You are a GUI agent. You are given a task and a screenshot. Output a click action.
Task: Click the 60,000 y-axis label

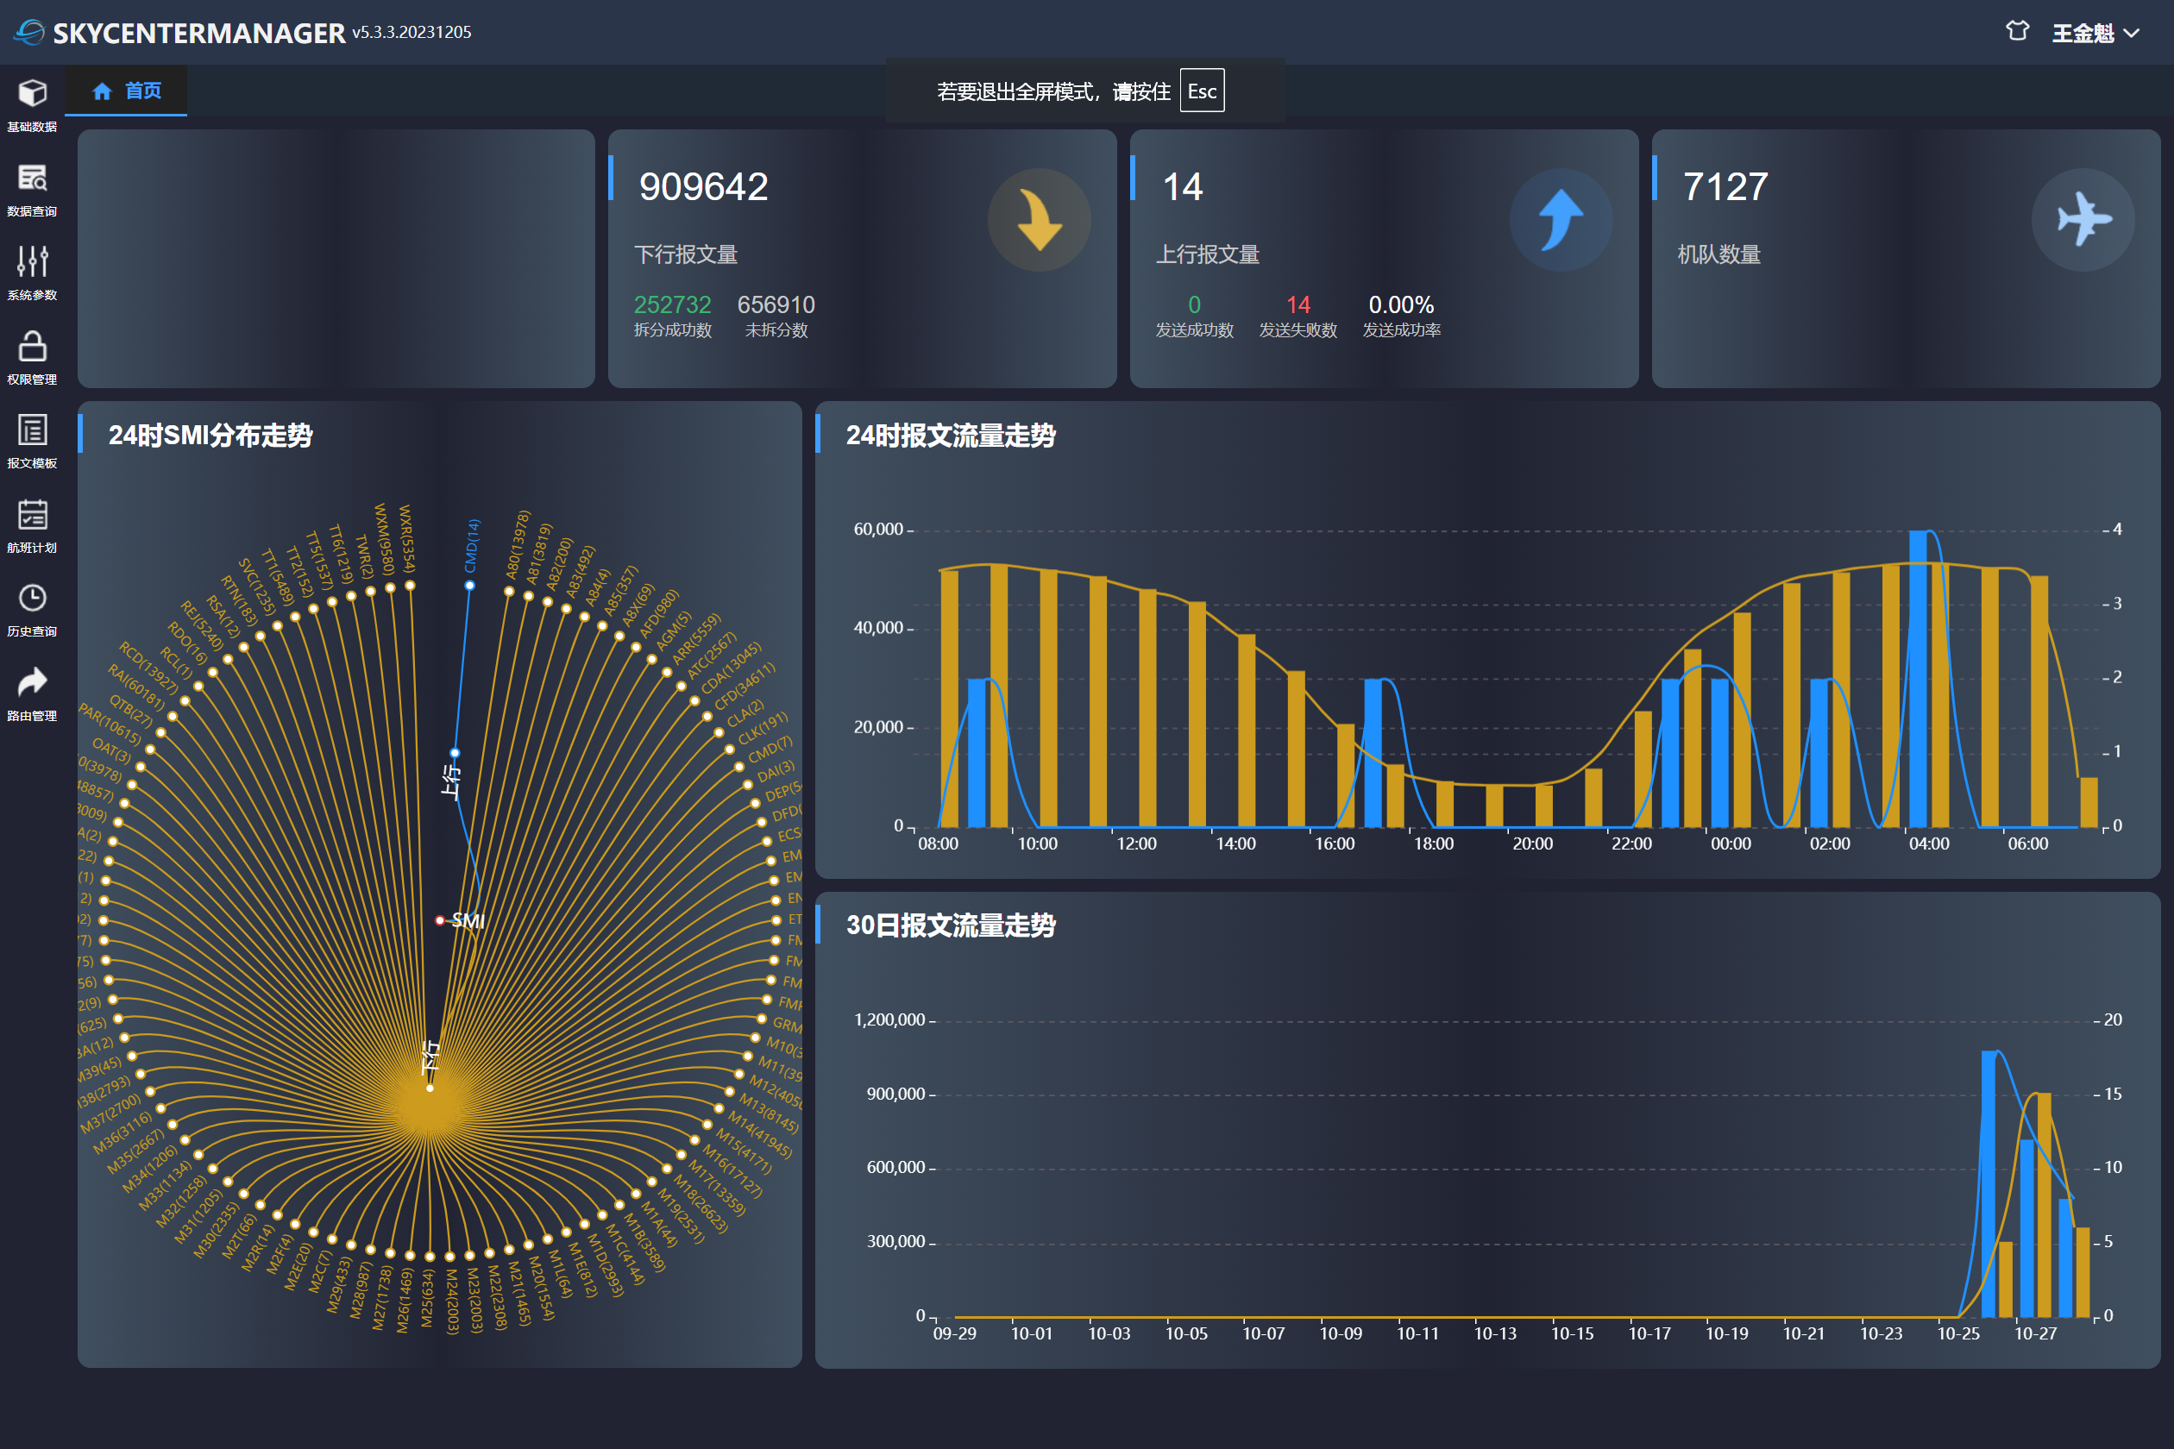(878, 530)
